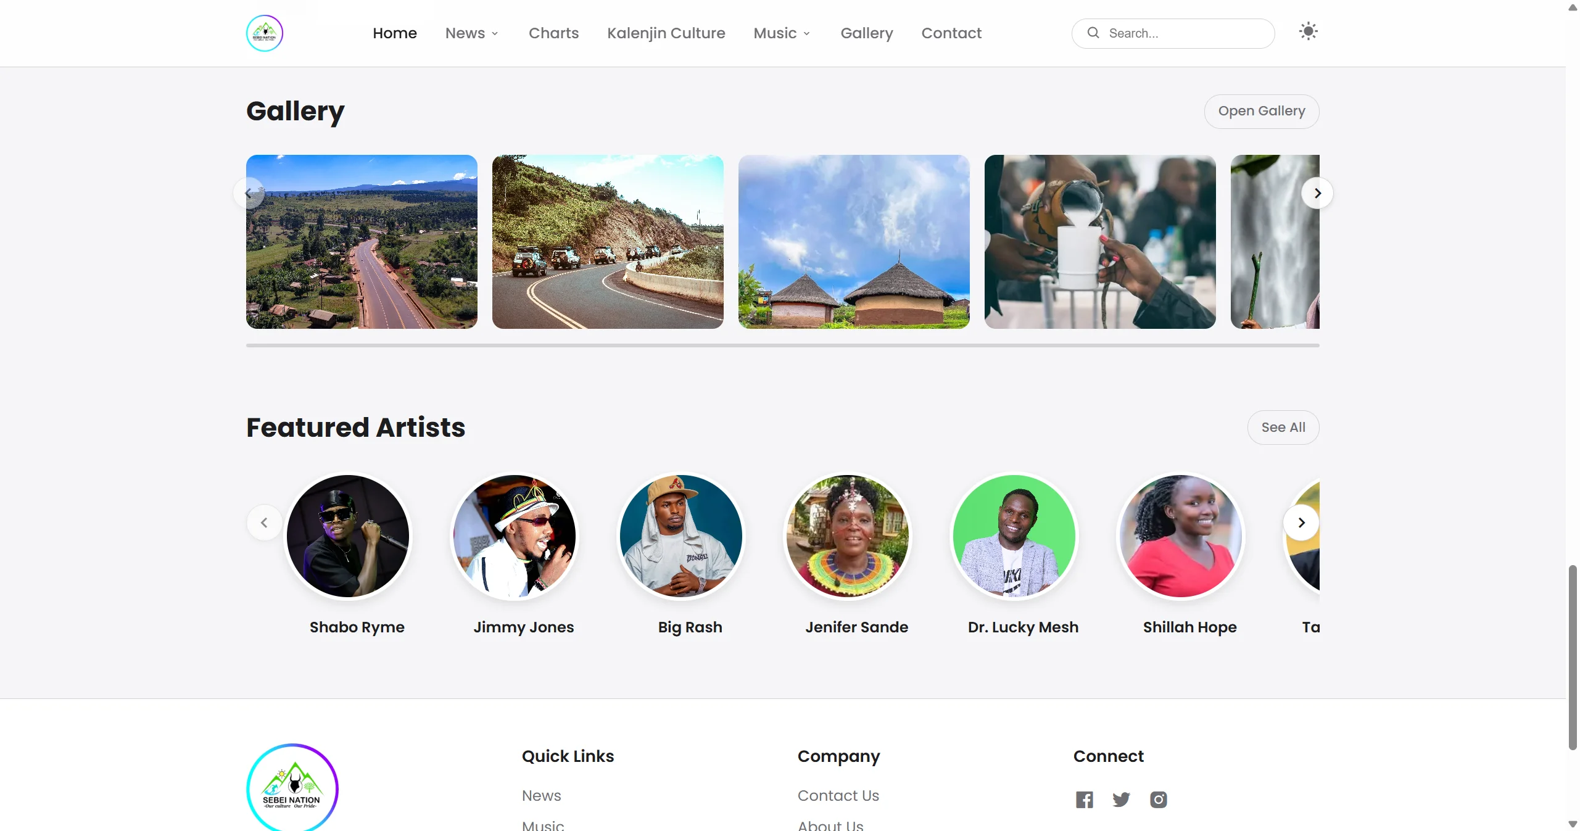
Task: Expand the News dropdown menu
Action: pyautogui.click(x=472, y=33)
